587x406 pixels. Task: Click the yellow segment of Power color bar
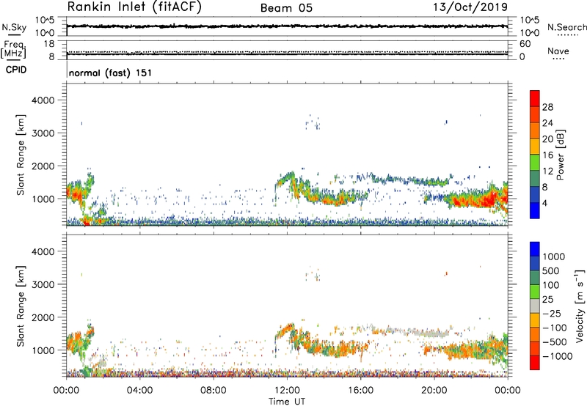[x=535, y=146]
